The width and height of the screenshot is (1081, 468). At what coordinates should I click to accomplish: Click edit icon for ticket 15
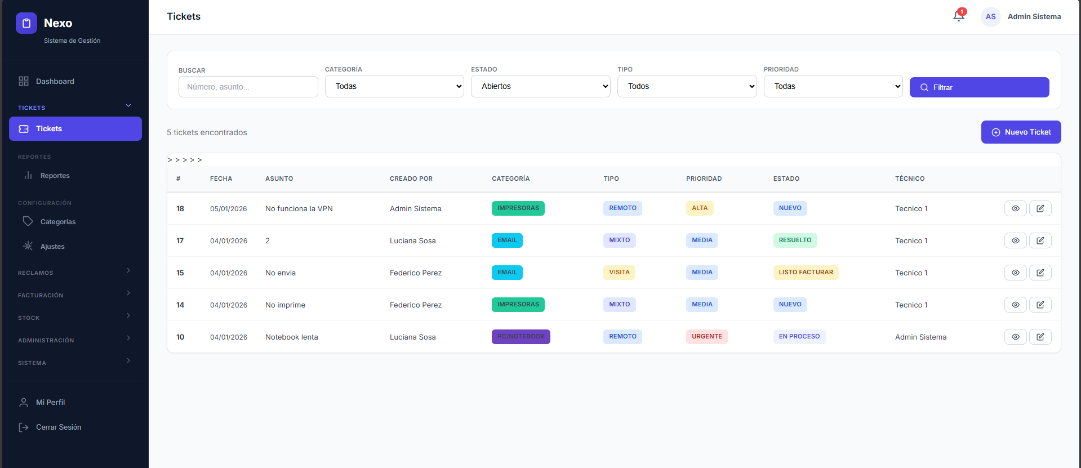(x=1040, y=273)
